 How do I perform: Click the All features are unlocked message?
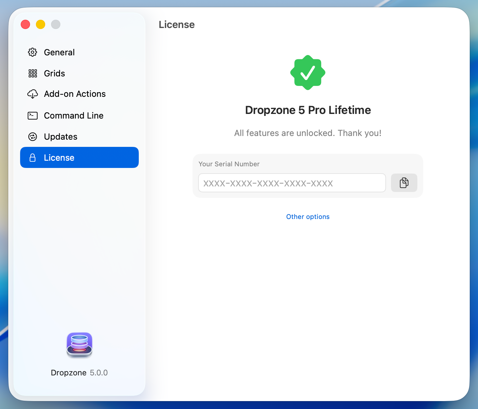click(308, 133)
